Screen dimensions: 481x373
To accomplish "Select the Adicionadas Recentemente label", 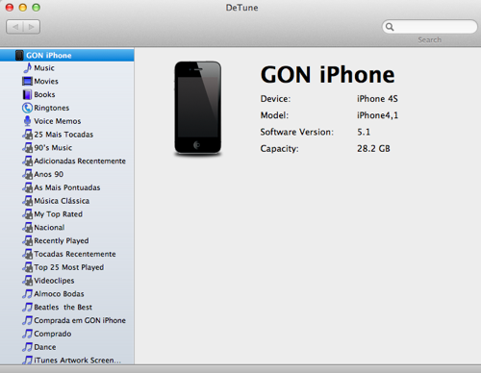I will (x=80, y=161).
